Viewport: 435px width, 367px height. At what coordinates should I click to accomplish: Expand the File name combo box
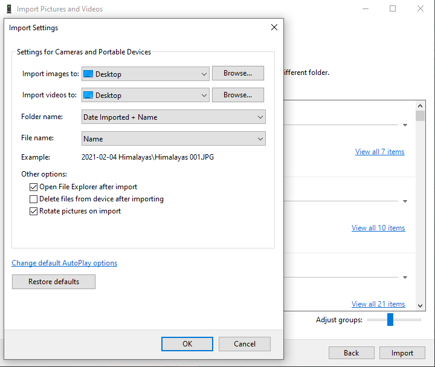(173, 138)
